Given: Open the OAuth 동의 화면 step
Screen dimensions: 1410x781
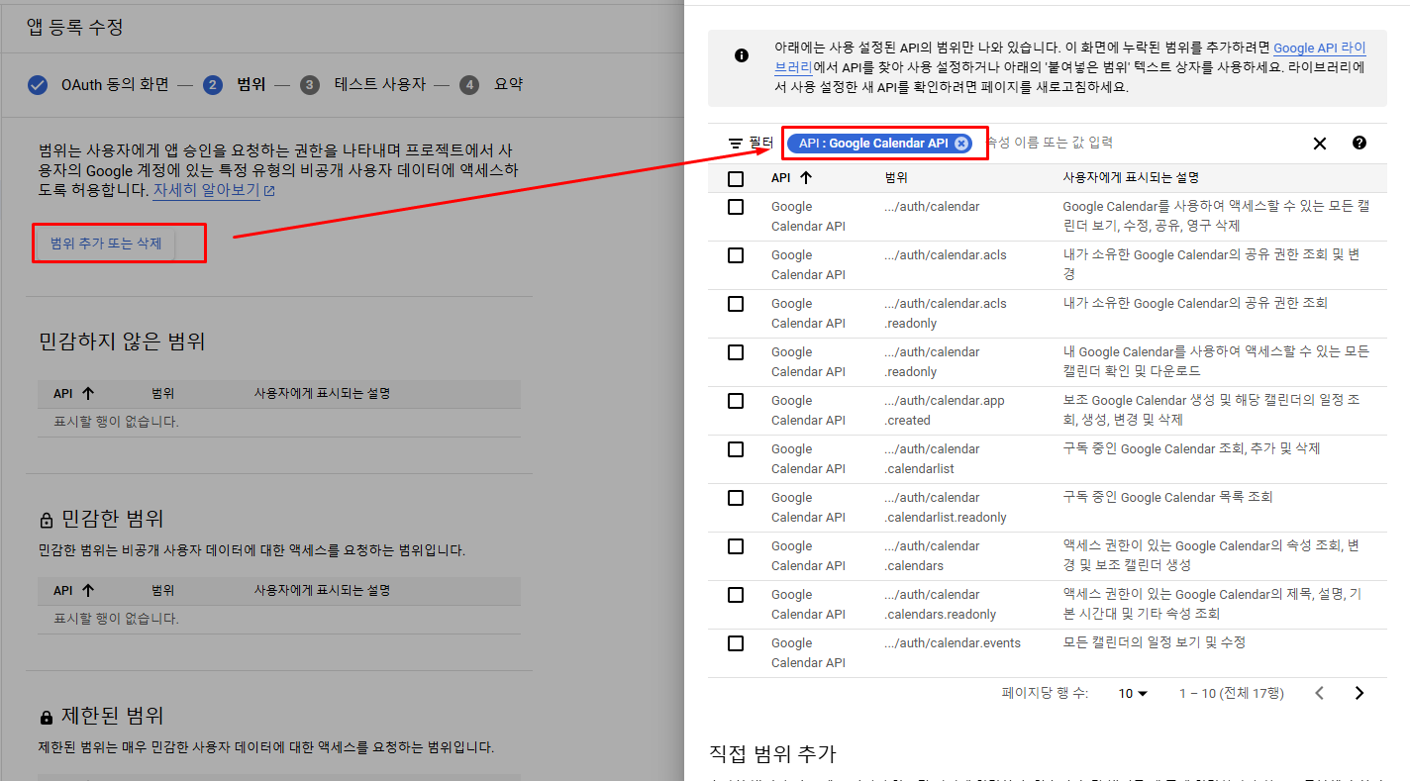Looking at the screenshot, I should coord(115,85).
